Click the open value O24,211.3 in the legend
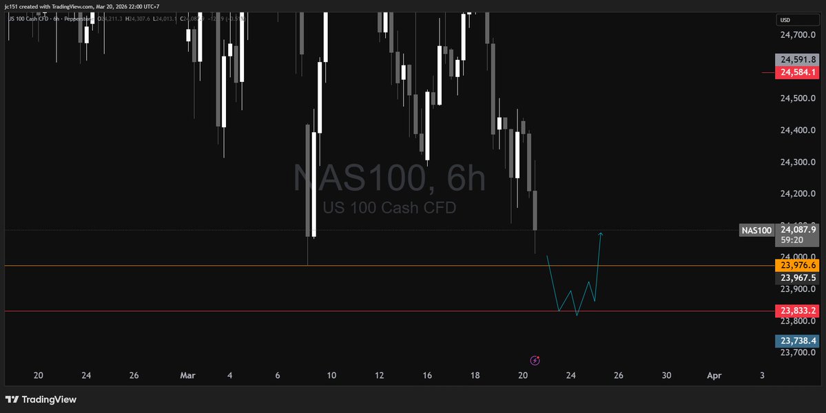The width and height of the screenshot is (826, 413). point(112,19)
